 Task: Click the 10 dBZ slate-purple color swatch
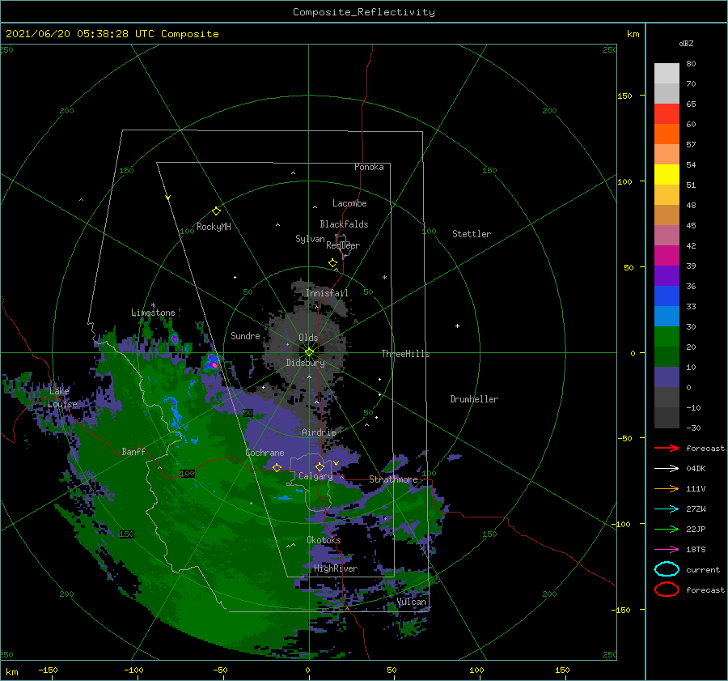667,377
